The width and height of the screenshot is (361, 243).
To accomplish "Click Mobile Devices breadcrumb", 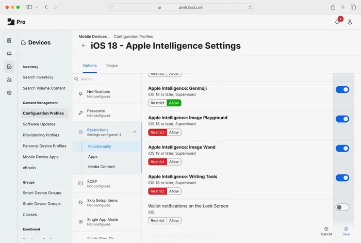I will pos(92,37).
